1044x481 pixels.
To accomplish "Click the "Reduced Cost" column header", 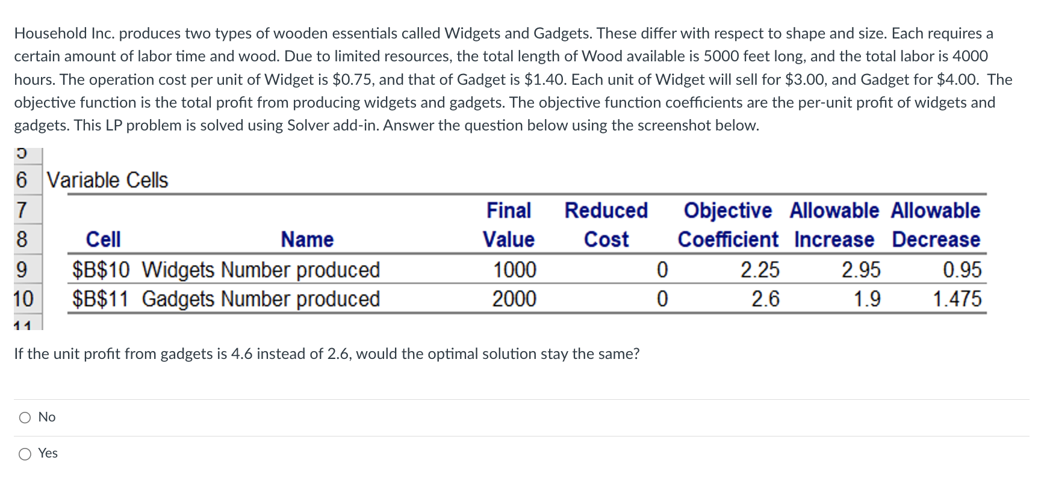I will (605, 224).
